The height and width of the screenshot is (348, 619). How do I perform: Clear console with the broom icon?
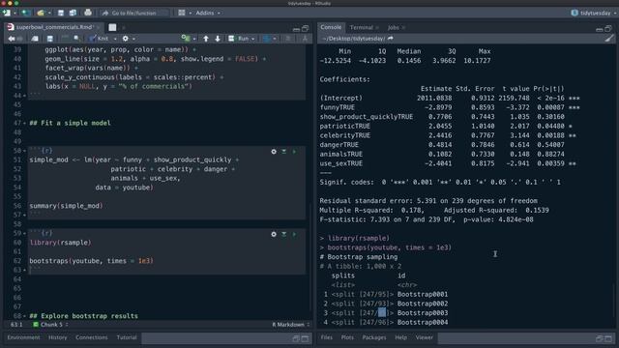(x=609, y=39)
